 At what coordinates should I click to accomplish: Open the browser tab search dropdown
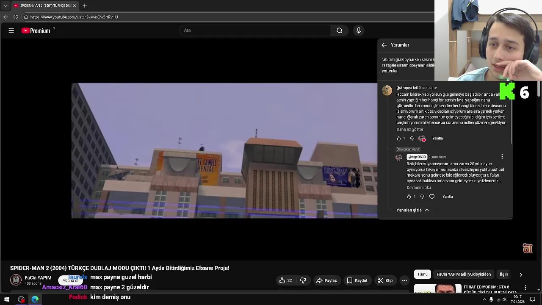point(6,6)
